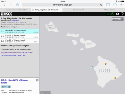
Task: Tap the battery icon in status bar
Action: [x=123, y=1]
